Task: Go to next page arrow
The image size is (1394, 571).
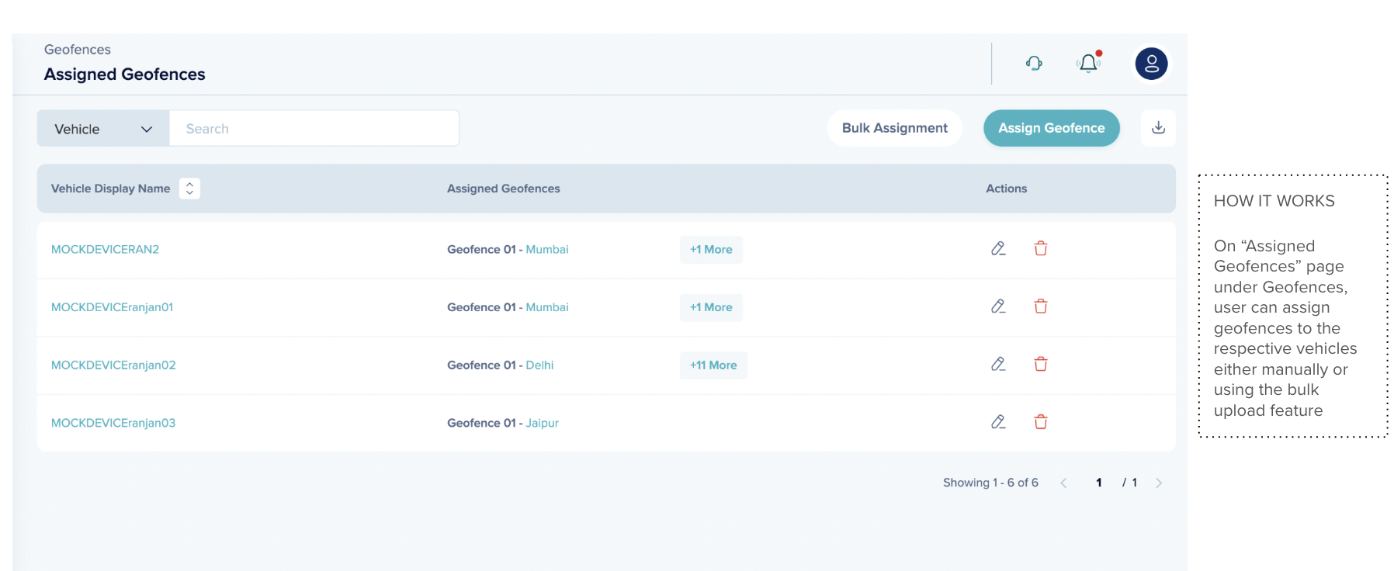Action: 1158,483
